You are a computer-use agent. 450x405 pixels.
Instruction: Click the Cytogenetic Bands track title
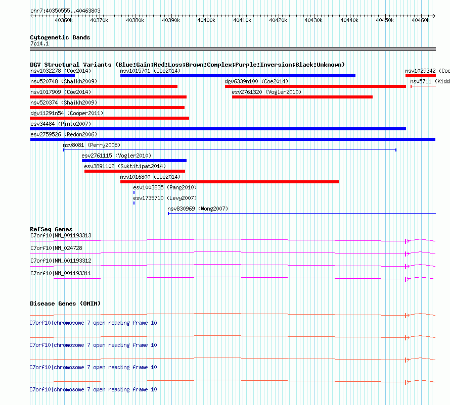tap(60, 37)
